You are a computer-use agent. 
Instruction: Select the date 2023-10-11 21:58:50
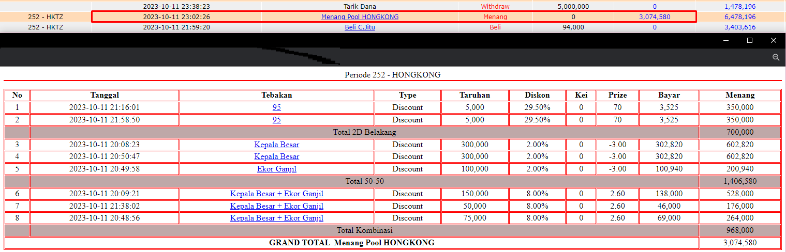click(105, 120)
